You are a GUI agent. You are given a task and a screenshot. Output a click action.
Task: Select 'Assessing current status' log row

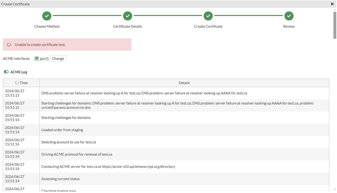(x=166, y=179)
